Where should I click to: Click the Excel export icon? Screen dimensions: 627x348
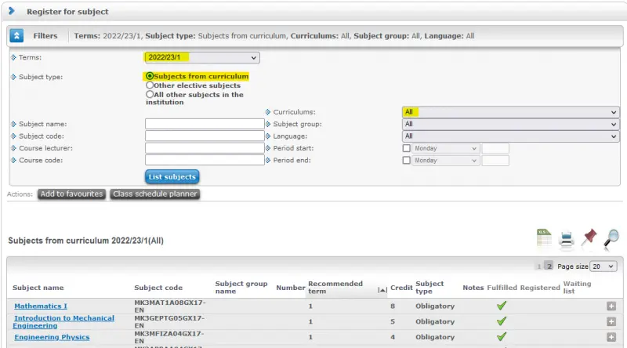[x=543, y=237]
